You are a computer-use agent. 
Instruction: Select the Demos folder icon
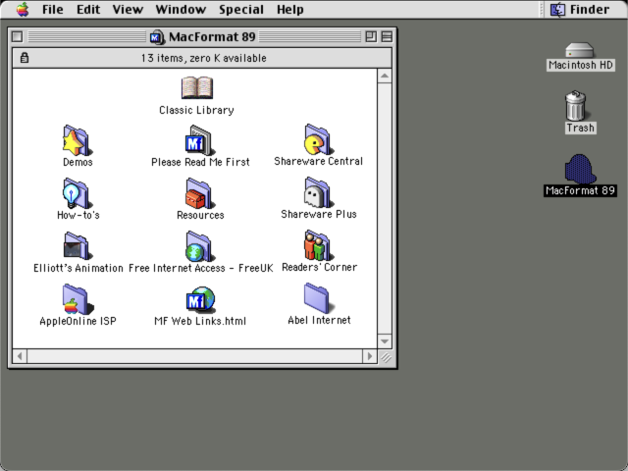(77, 140)
